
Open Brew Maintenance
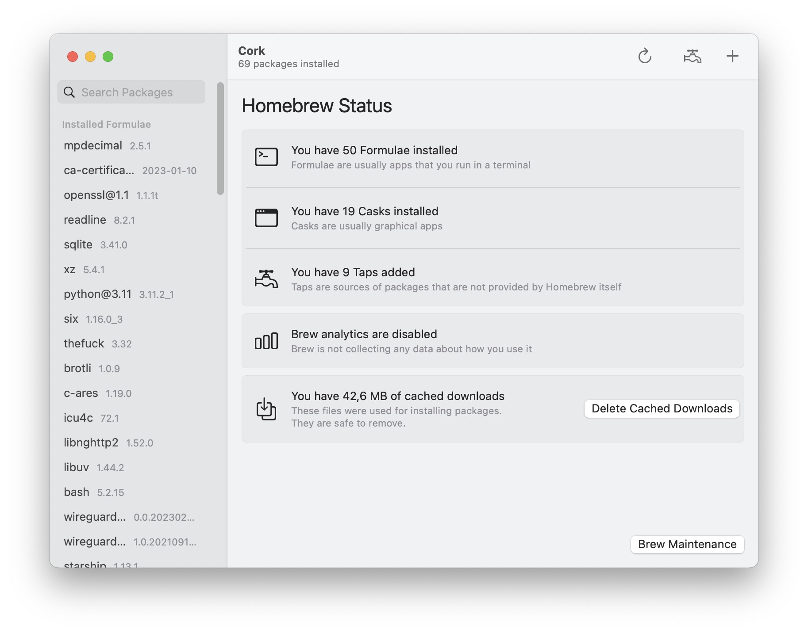coord(687,544)
